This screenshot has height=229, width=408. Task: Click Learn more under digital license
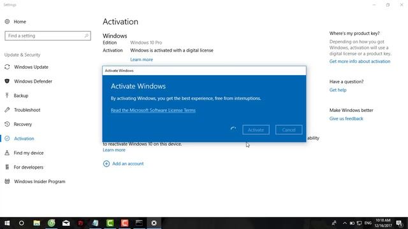click(142, 59)
